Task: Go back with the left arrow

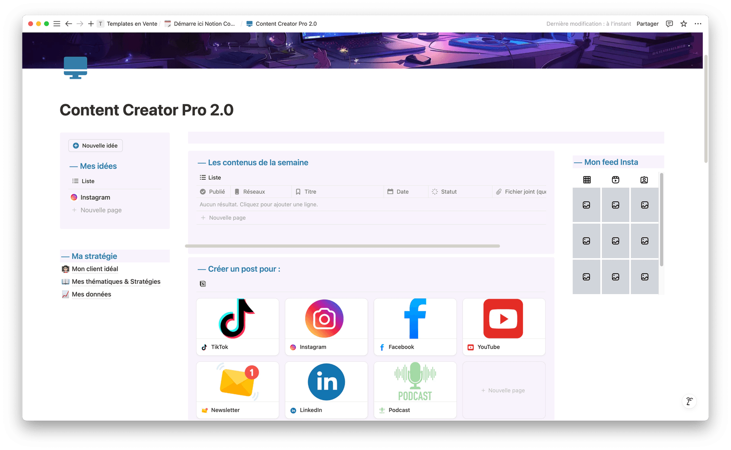Action: tap(69, 23)
